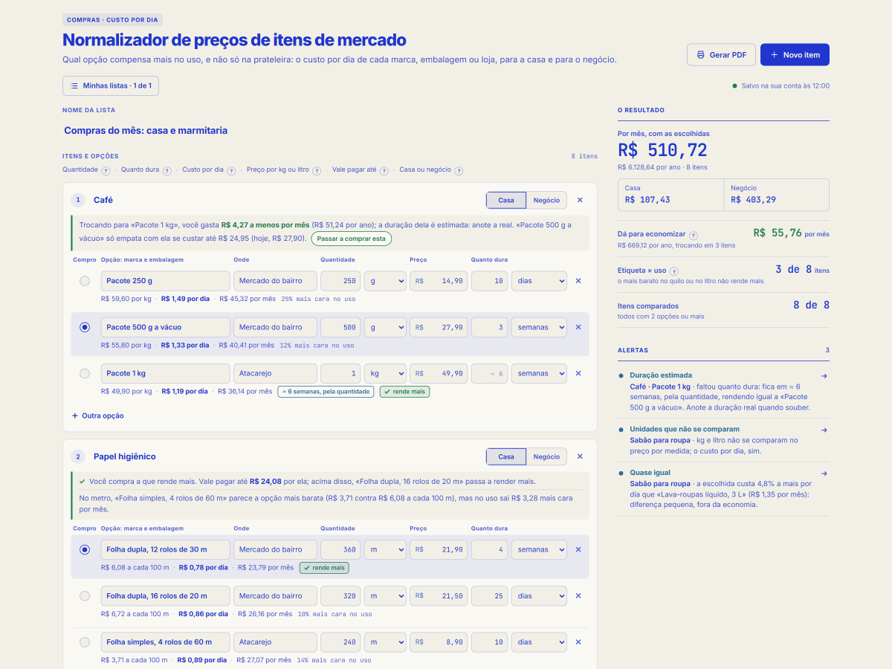Open help icon next to Quanto dura

tap(167, 170)
